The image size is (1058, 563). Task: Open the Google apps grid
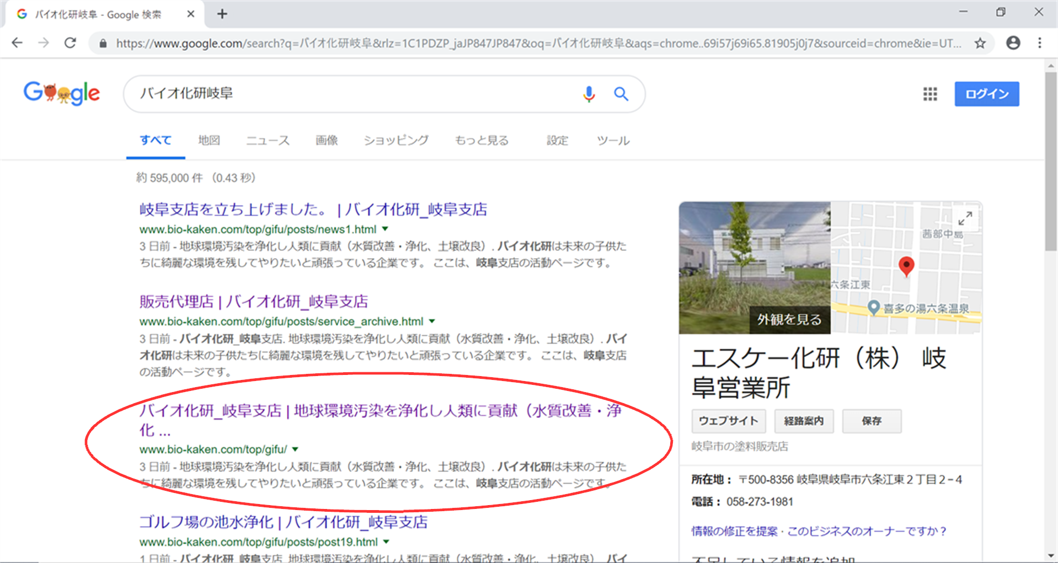pyautogui.click(x=930, y=94)
